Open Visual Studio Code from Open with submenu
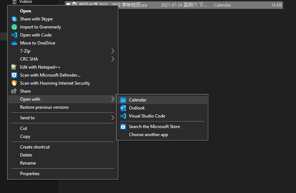Viewport: 296px width, 193px height. (147, 116)
